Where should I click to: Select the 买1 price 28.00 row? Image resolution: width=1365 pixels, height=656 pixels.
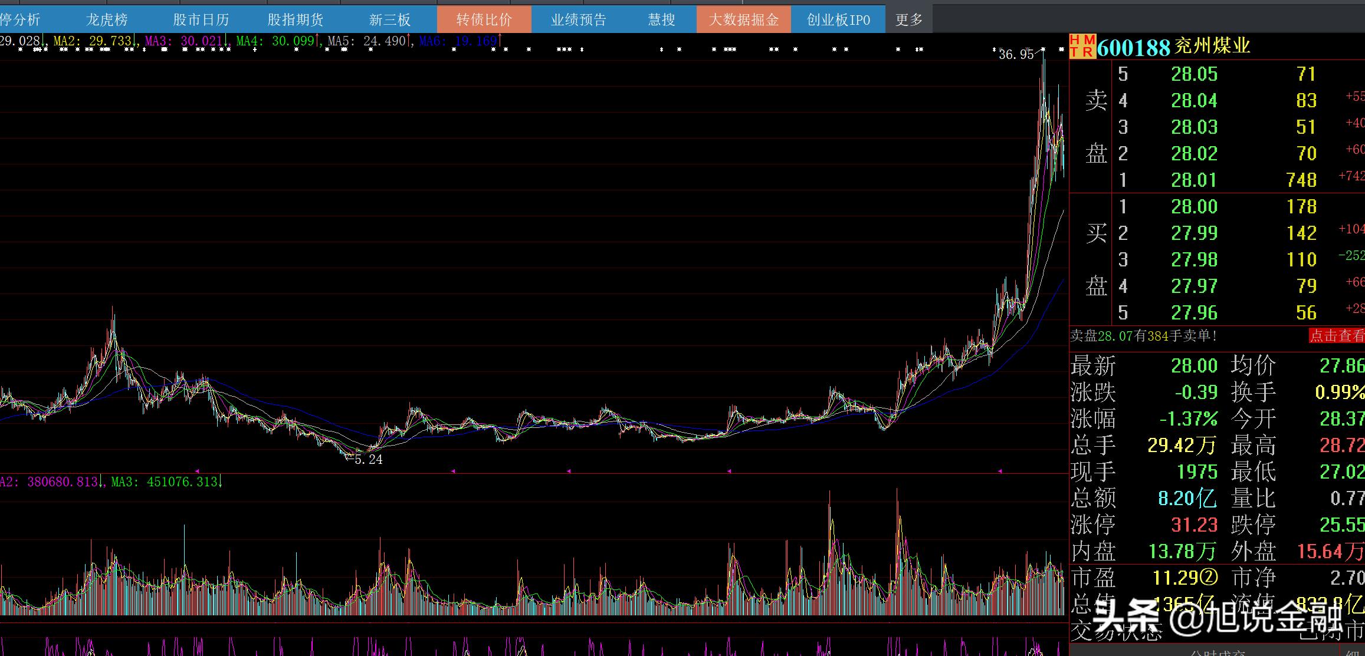[1194, 207]
